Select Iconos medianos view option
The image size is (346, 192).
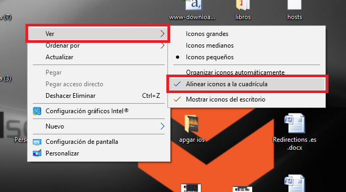(x=246, y=45)
